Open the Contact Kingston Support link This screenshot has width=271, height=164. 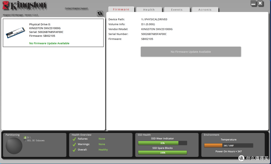(76, 8)
